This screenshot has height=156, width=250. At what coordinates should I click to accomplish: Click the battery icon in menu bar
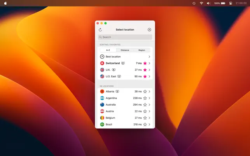[x=223, y=3]
